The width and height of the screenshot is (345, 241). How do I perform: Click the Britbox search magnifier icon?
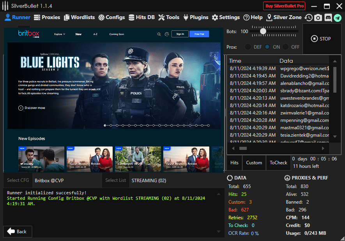coord(159,34)
